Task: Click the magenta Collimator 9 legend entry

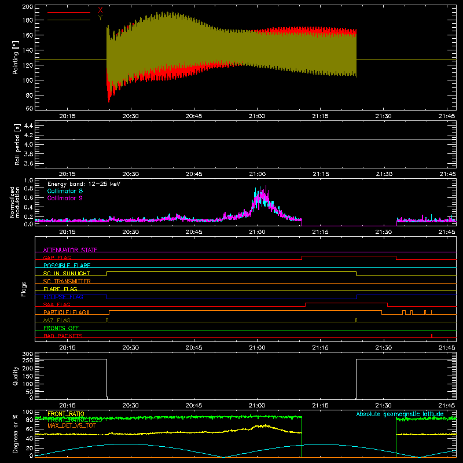Action: [65, 198]
